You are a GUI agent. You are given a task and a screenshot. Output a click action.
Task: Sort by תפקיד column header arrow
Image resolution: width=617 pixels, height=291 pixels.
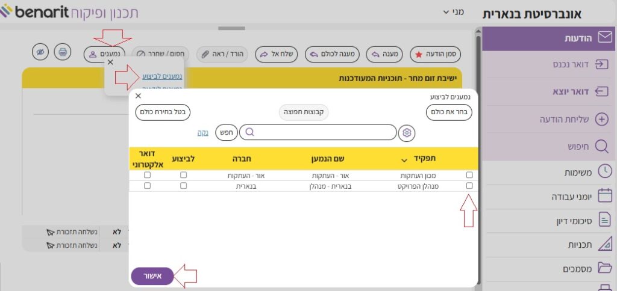pos(404,160)
